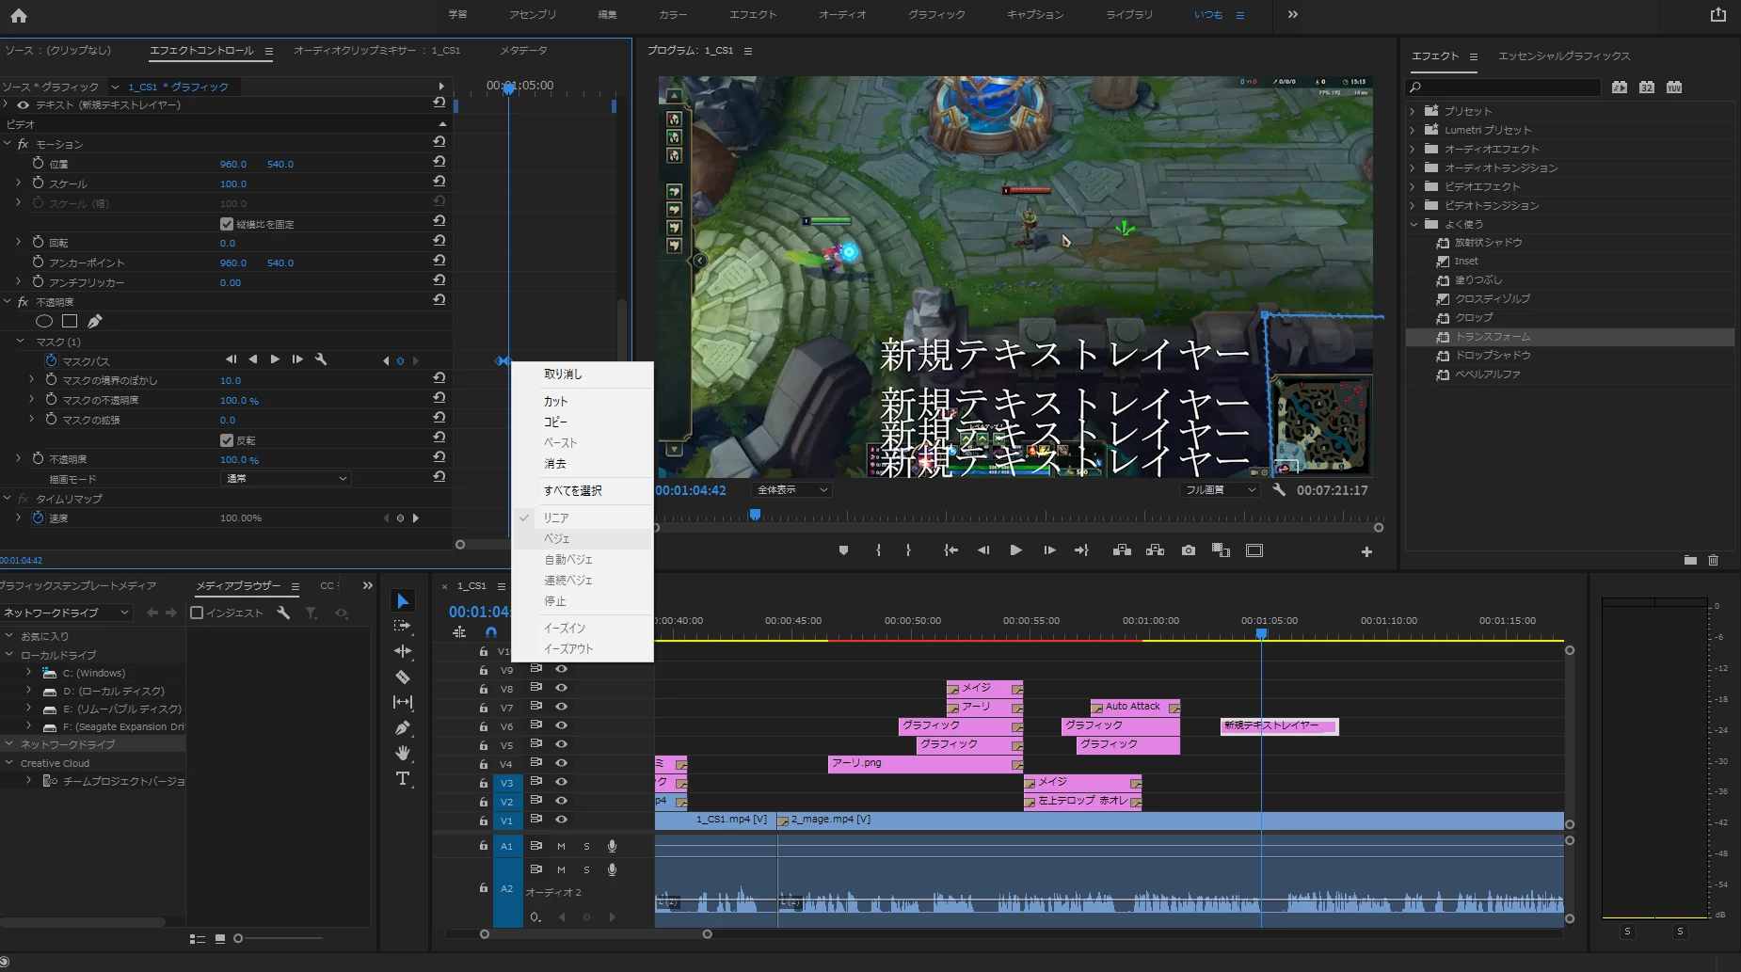Viewport: 1741px width, 972px height.
Task: Toggle the 反転 mask checkbox
Action: tap(227, 440)
